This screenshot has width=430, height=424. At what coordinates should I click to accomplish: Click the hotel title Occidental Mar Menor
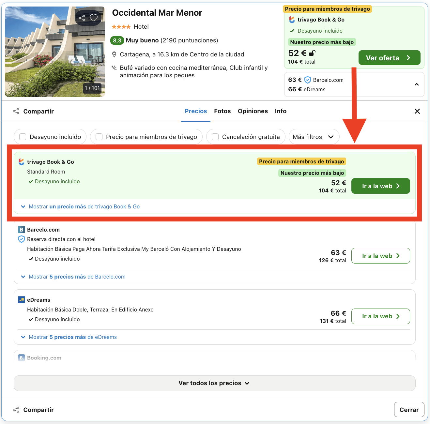tap(157, 13)
